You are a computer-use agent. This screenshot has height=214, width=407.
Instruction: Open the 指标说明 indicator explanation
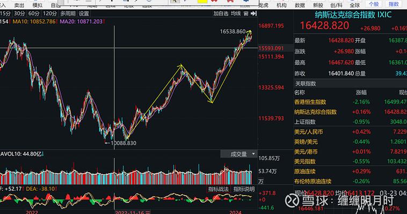pos(244,189)
